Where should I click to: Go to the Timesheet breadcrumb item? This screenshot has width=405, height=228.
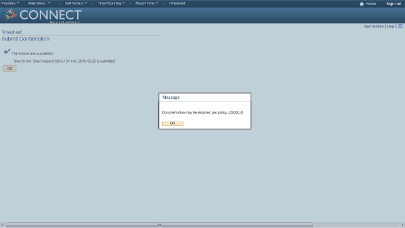pos(177,3)
